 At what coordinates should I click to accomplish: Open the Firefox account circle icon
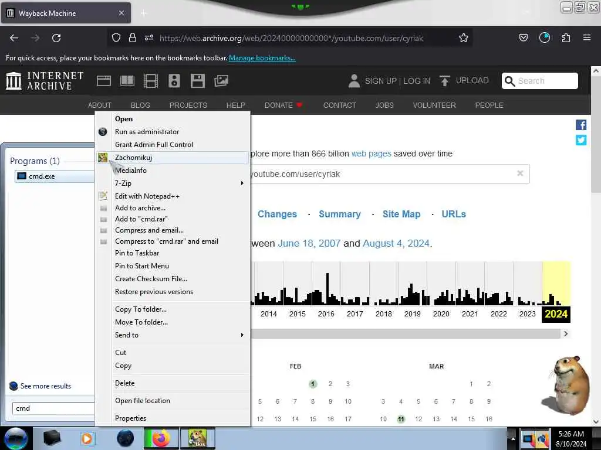(545, 38)
